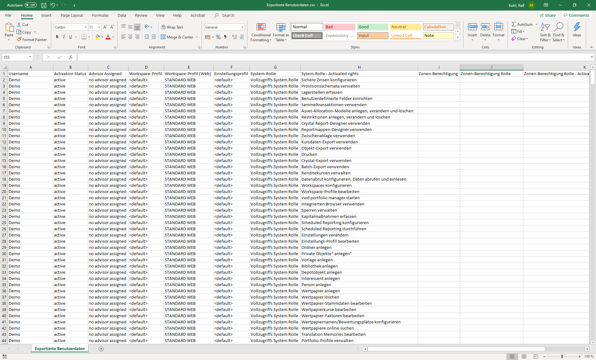Expand the font name Calibri dropdown
The width and height of the screenshot is (596, 360).
(x=86, y=27)
